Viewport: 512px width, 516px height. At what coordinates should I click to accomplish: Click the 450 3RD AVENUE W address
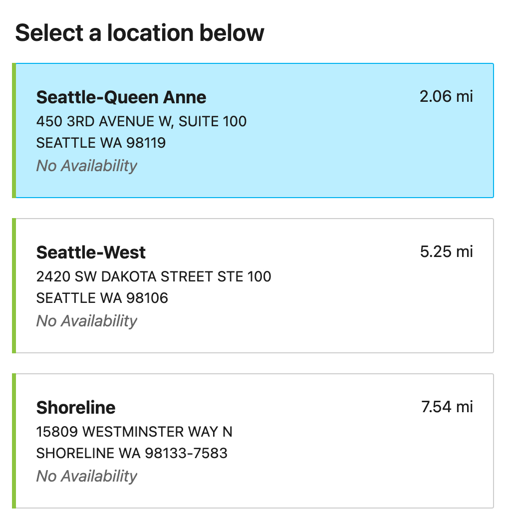pyautogui.click(x=141, y=121)
